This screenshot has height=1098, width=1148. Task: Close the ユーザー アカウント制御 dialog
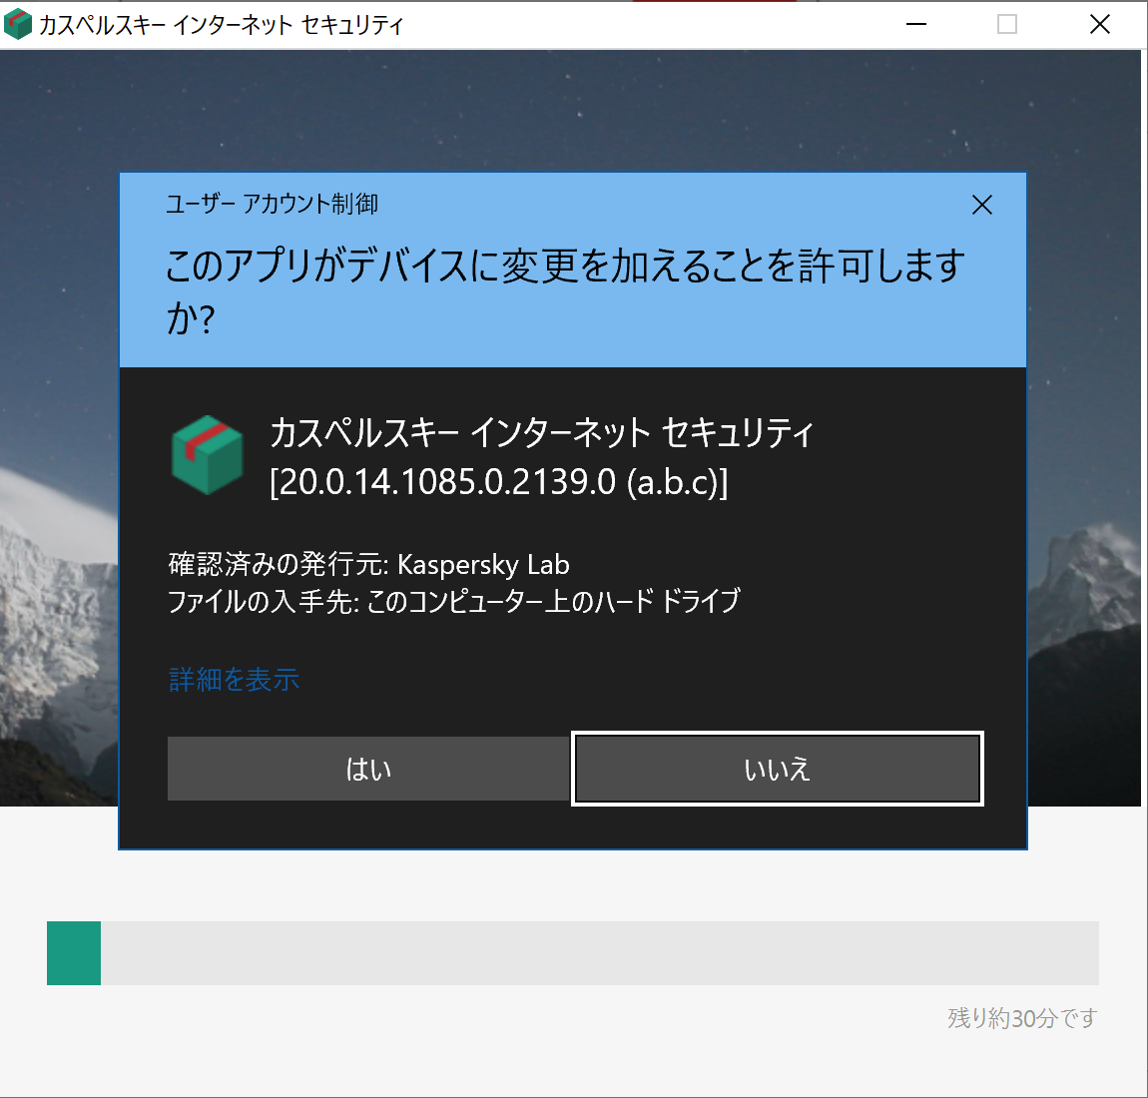982,205
